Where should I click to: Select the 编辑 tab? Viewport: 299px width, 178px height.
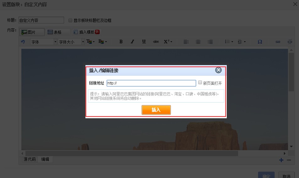(45, 159)
